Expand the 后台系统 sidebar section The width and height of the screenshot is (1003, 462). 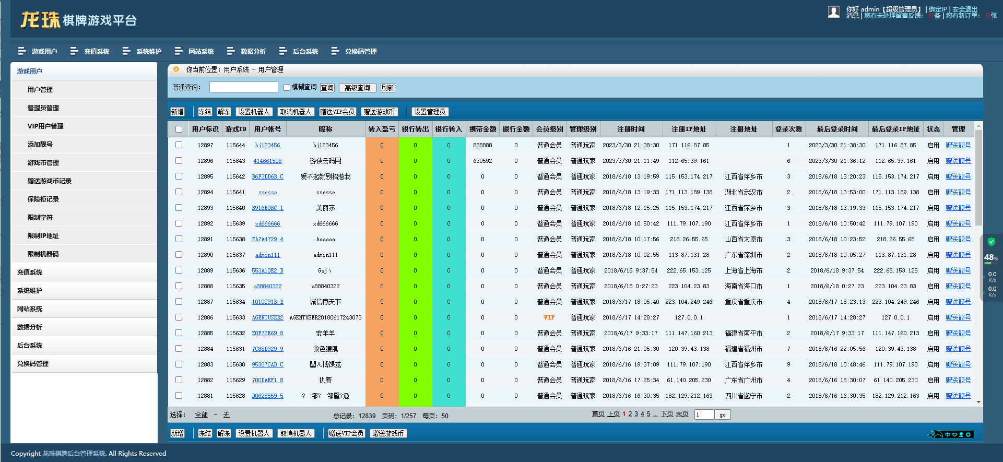(84, 345)
